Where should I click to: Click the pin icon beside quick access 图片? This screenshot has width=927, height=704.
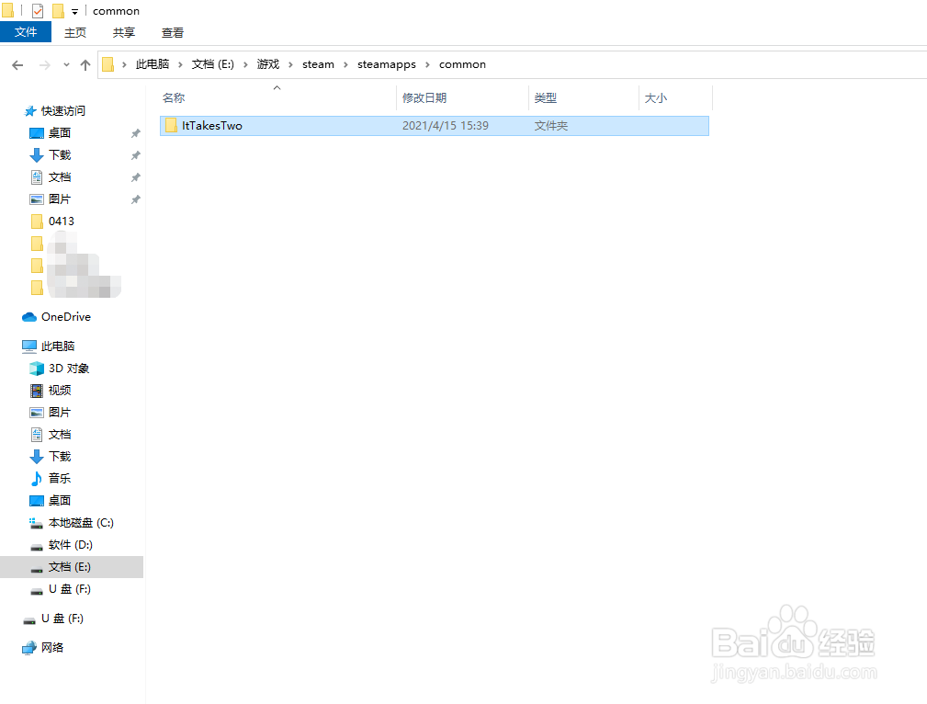(x=135, y=199)
